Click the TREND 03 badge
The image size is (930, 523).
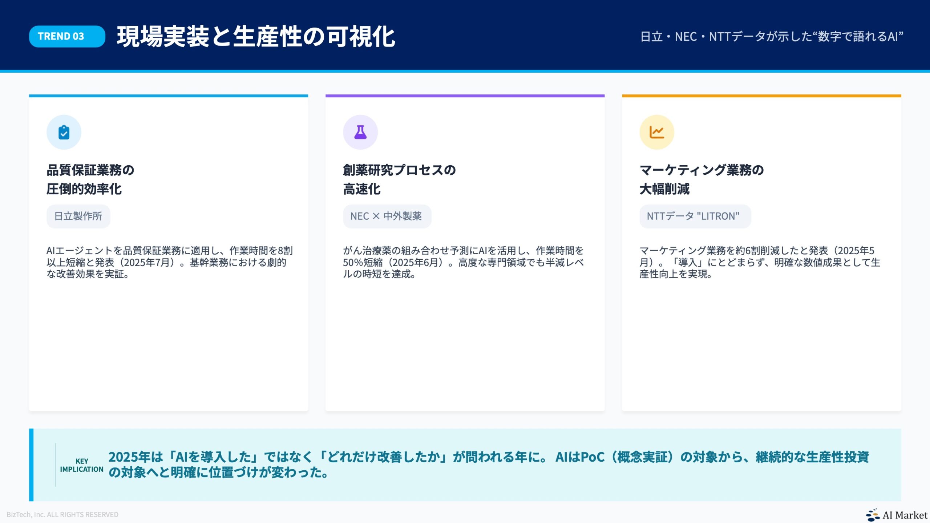[x=67, y=36]
